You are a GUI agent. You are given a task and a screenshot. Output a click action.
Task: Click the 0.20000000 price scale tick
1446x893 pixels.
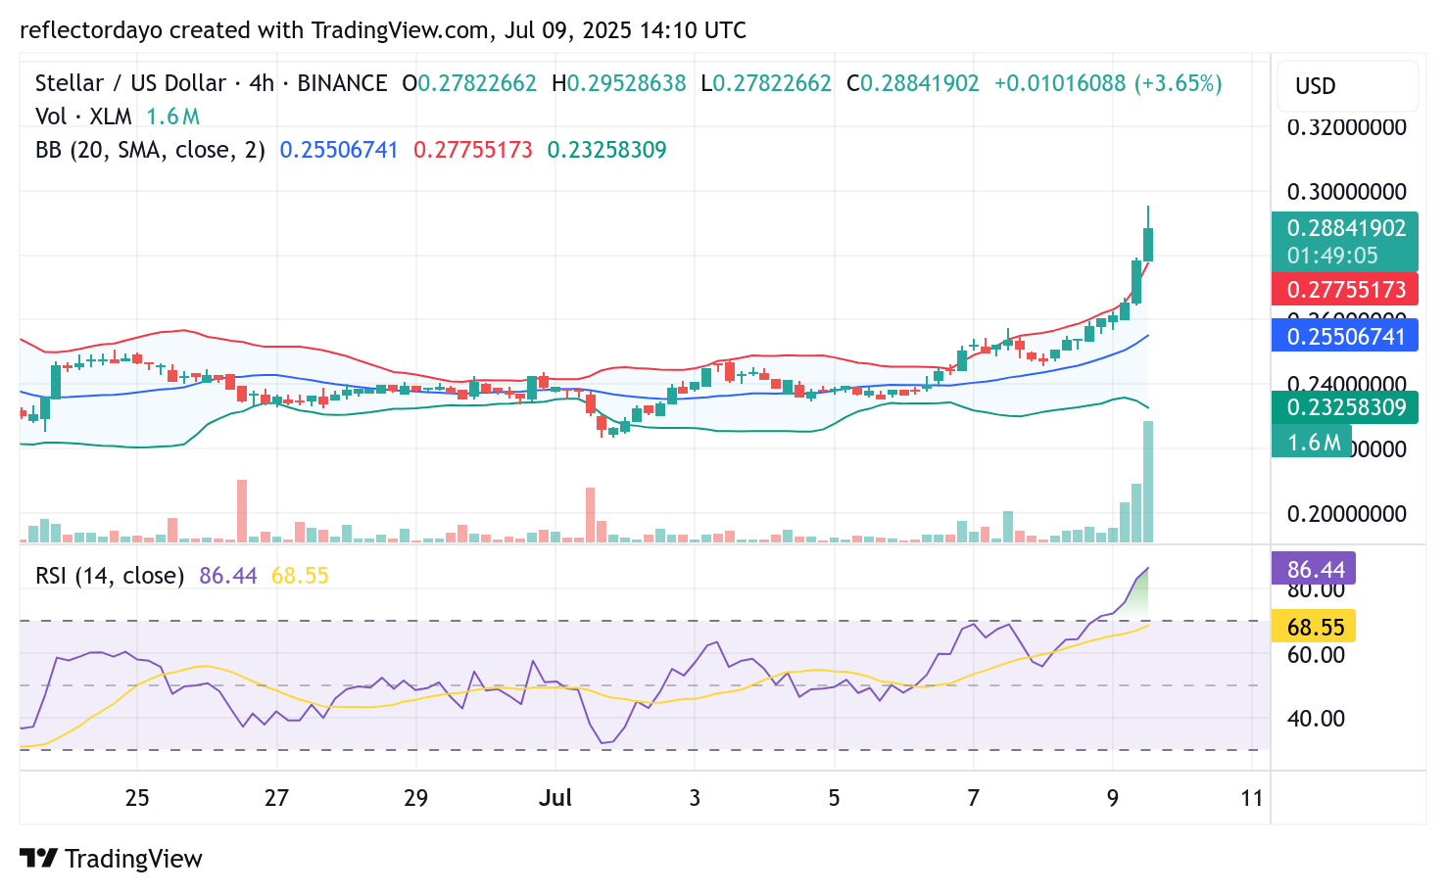(1346, 514)
